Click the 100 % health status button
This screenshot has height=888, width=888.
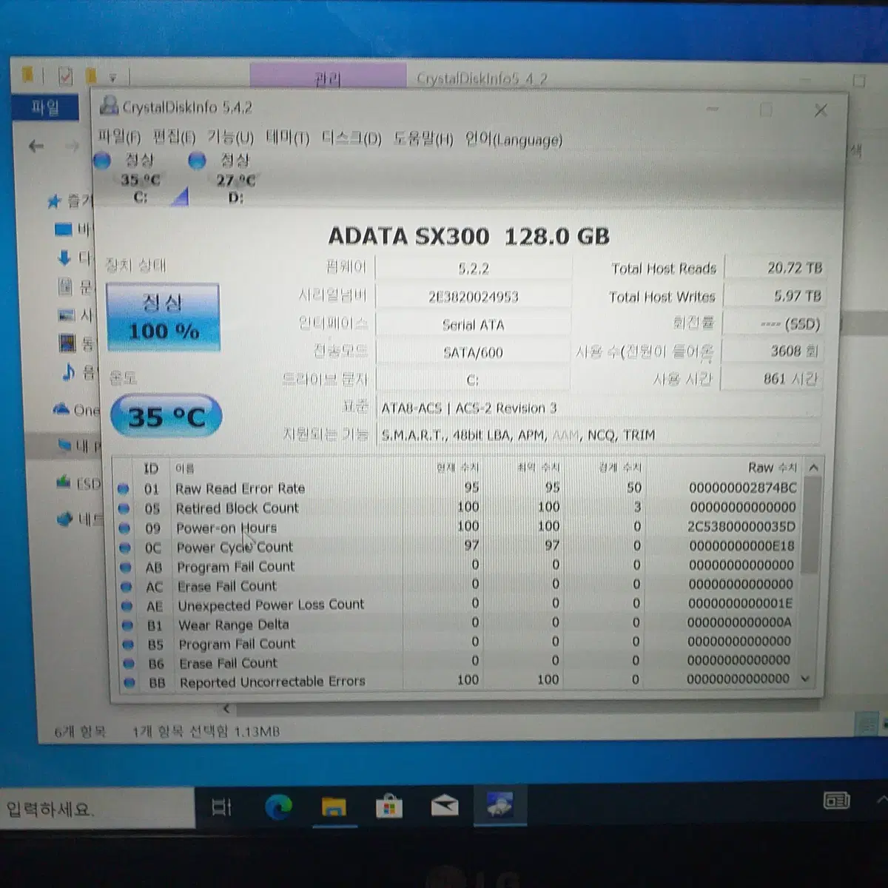click(163, 317)
